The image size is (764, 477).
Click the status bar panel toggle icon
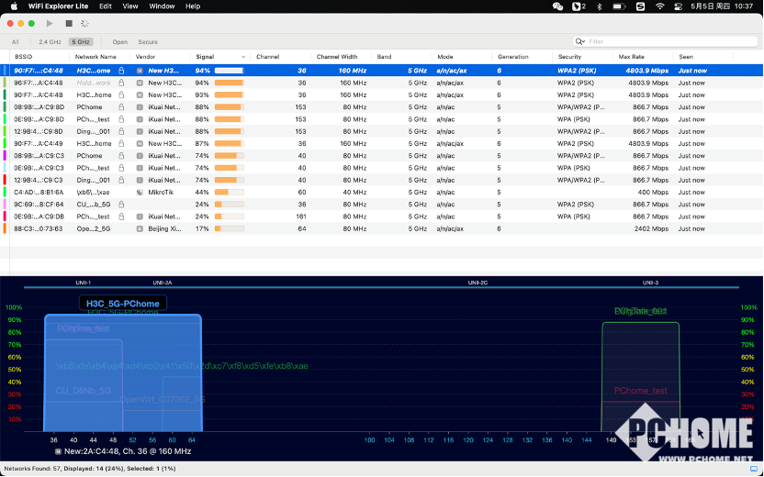[754, 469]
